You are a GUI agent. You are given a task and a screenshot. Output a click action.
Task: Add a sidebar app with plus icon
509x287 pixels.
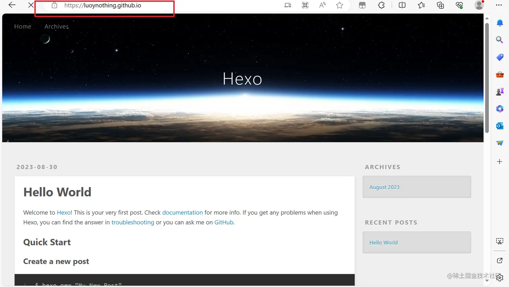tap(500, 161)
